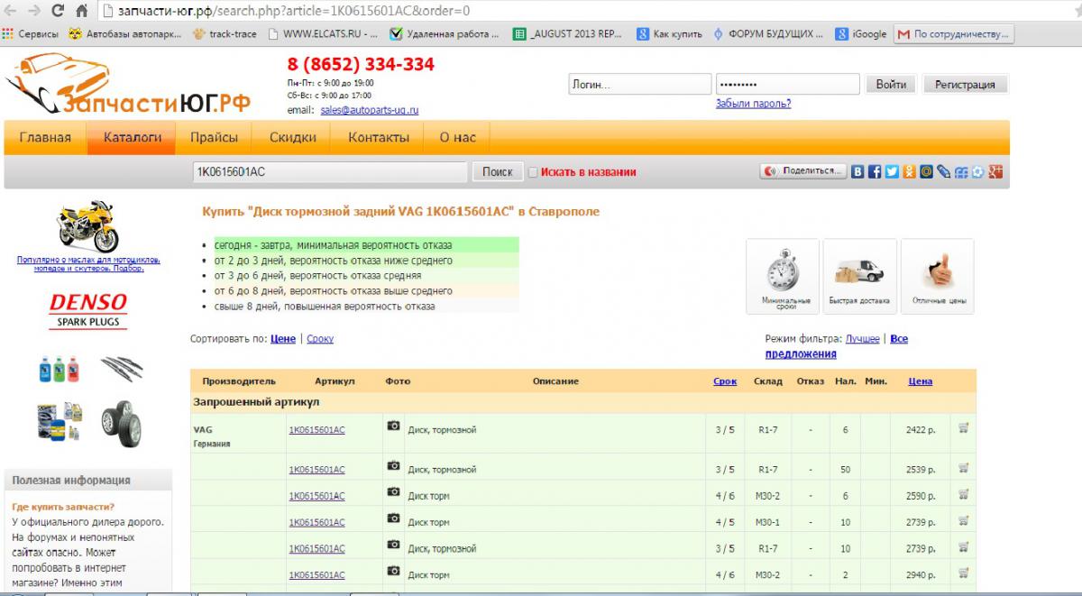Click the 'Запрошенный артикул' section row
The image size is (1082, 596).
[583, 402]
